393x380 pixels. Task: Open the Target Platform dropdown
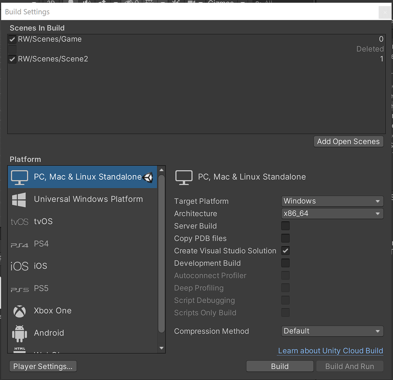coord(332,201)
